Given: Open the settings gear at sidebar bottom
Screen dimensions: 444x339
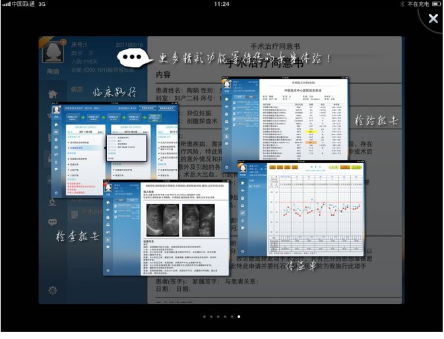Looking at the screenshot, I should pyautogui.click(x=53, y=290).
